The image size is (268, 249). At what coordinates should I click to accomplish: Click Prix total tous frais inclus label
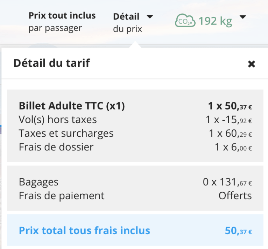(x=84, y=230)
